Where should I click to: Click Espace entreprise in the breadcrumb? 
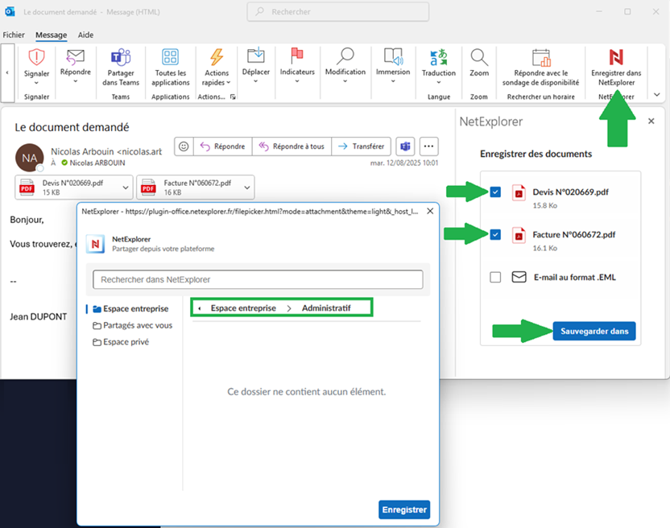point(243,308)
